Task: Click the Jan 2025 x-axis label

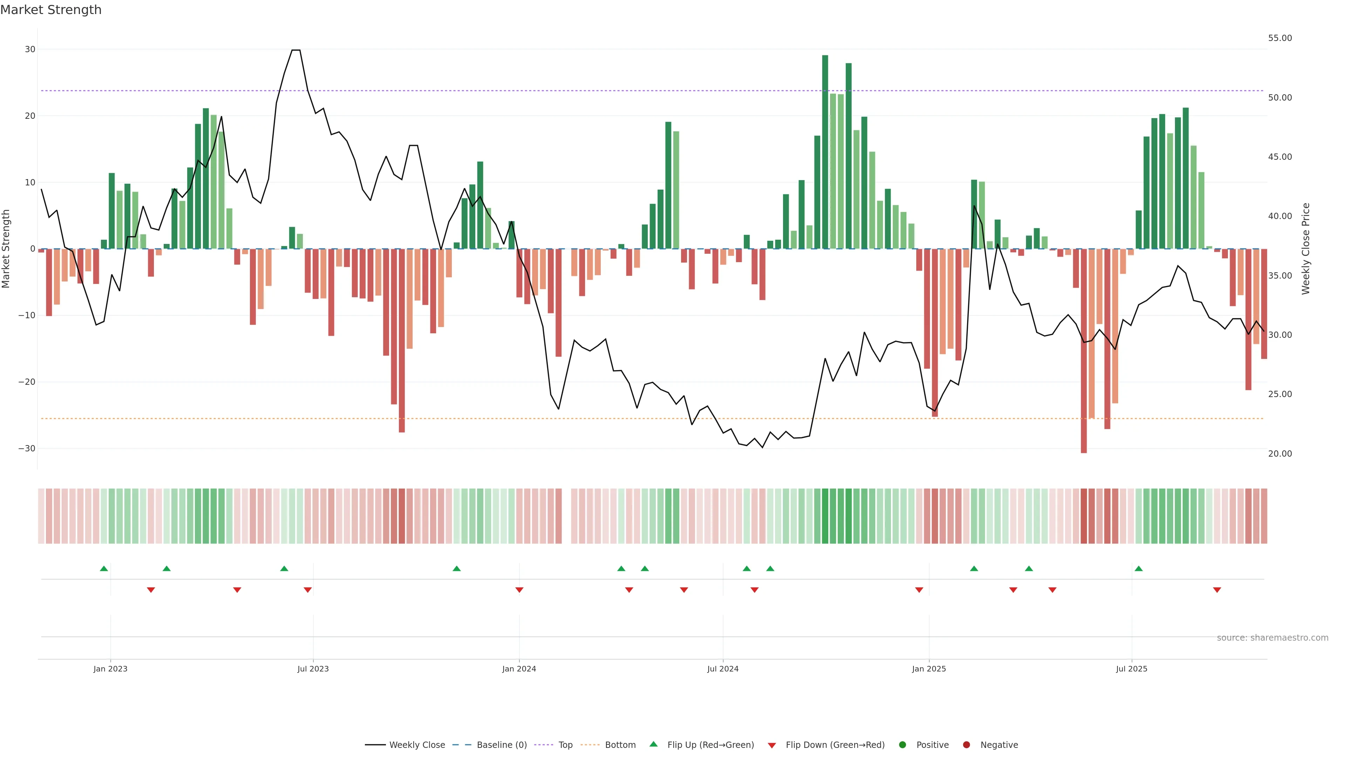Action: coord(929,669)
